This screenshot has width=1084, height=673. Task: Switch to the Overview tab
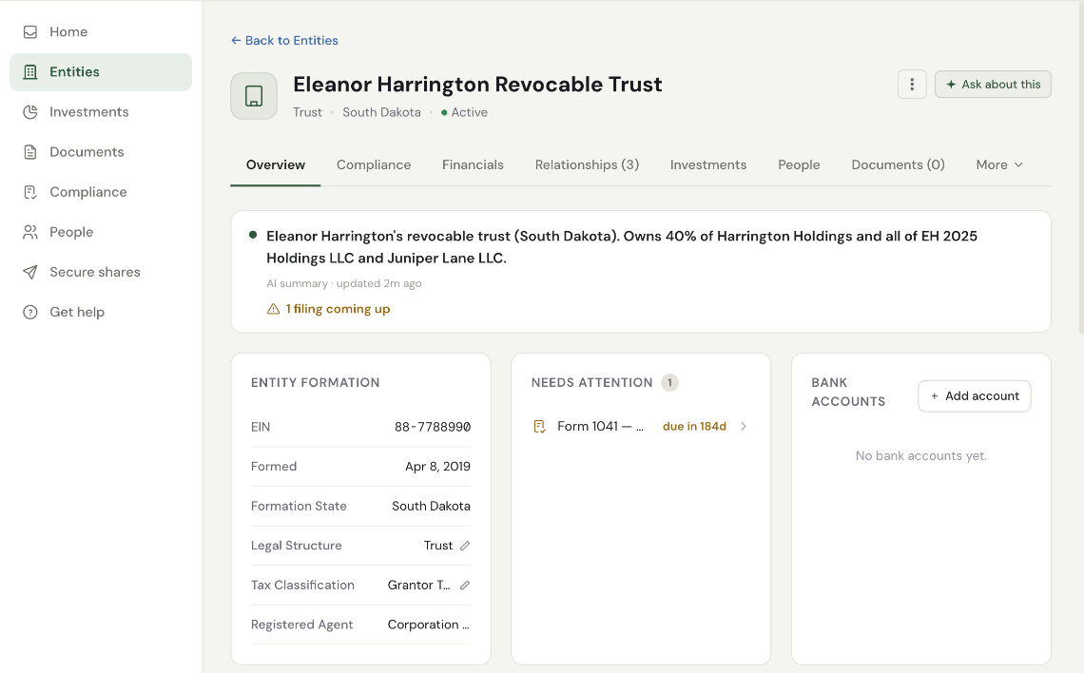[x=275, y=165]
